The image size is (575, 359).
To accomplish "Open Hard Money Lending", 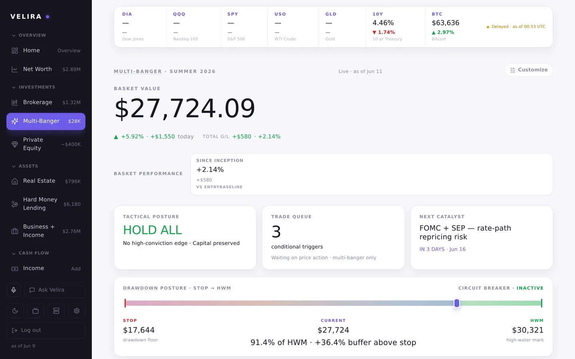I will tap(46, 204).
